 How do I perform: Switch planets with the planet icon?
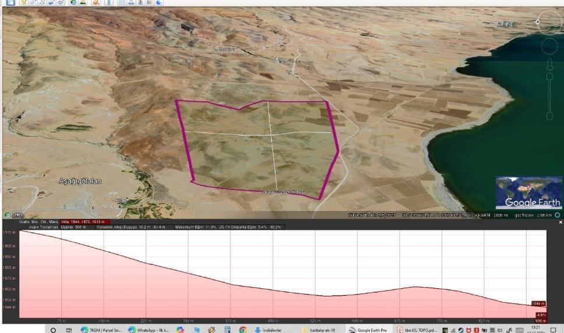coord(95,2)
